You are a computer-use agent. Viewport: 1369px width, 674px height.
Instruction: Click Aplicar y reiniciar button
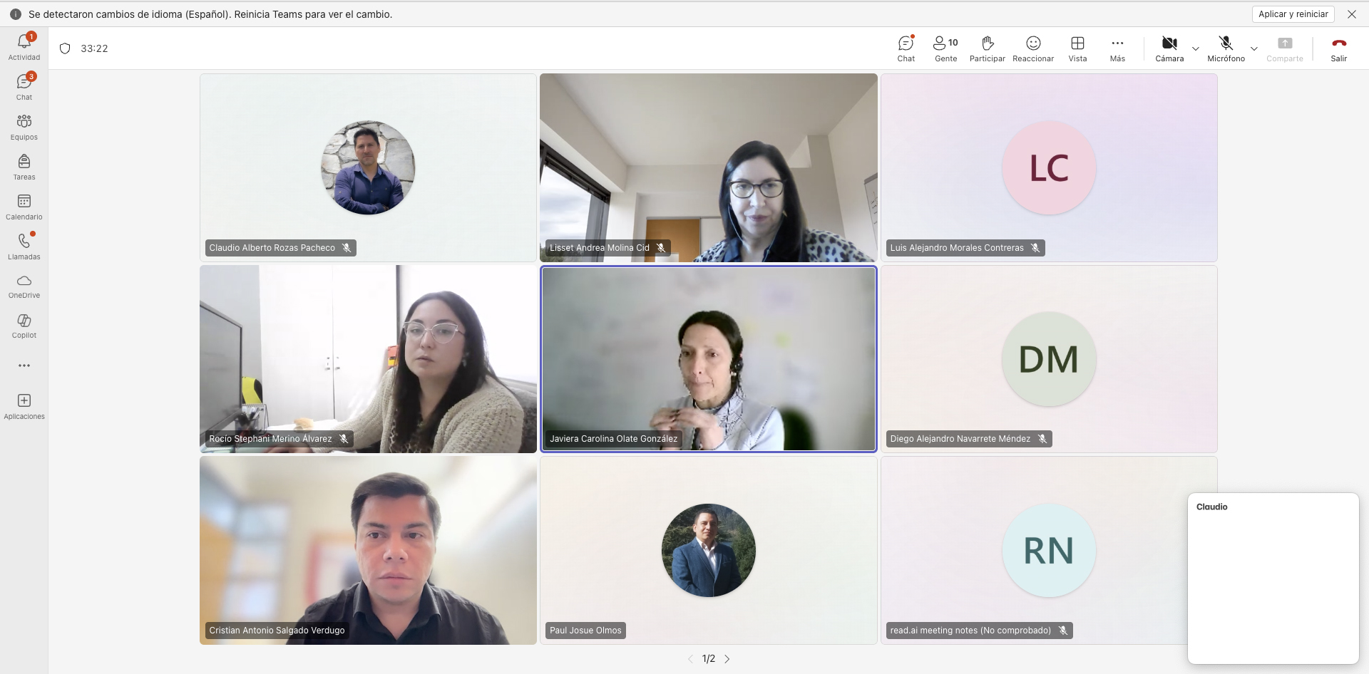1293,14
